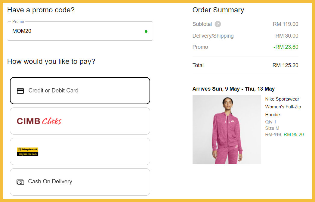This screenshot has height=202, width=315.
Task: Click the Delivery/Shipping label
Action: pyautogui.click(x=213, y=36)
